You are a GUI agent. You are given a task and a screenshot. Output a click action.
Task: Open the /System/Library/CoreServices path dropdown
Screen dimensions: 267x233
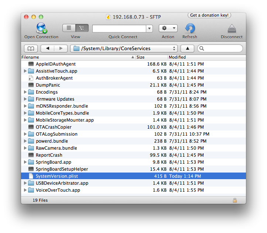point(124,49)
